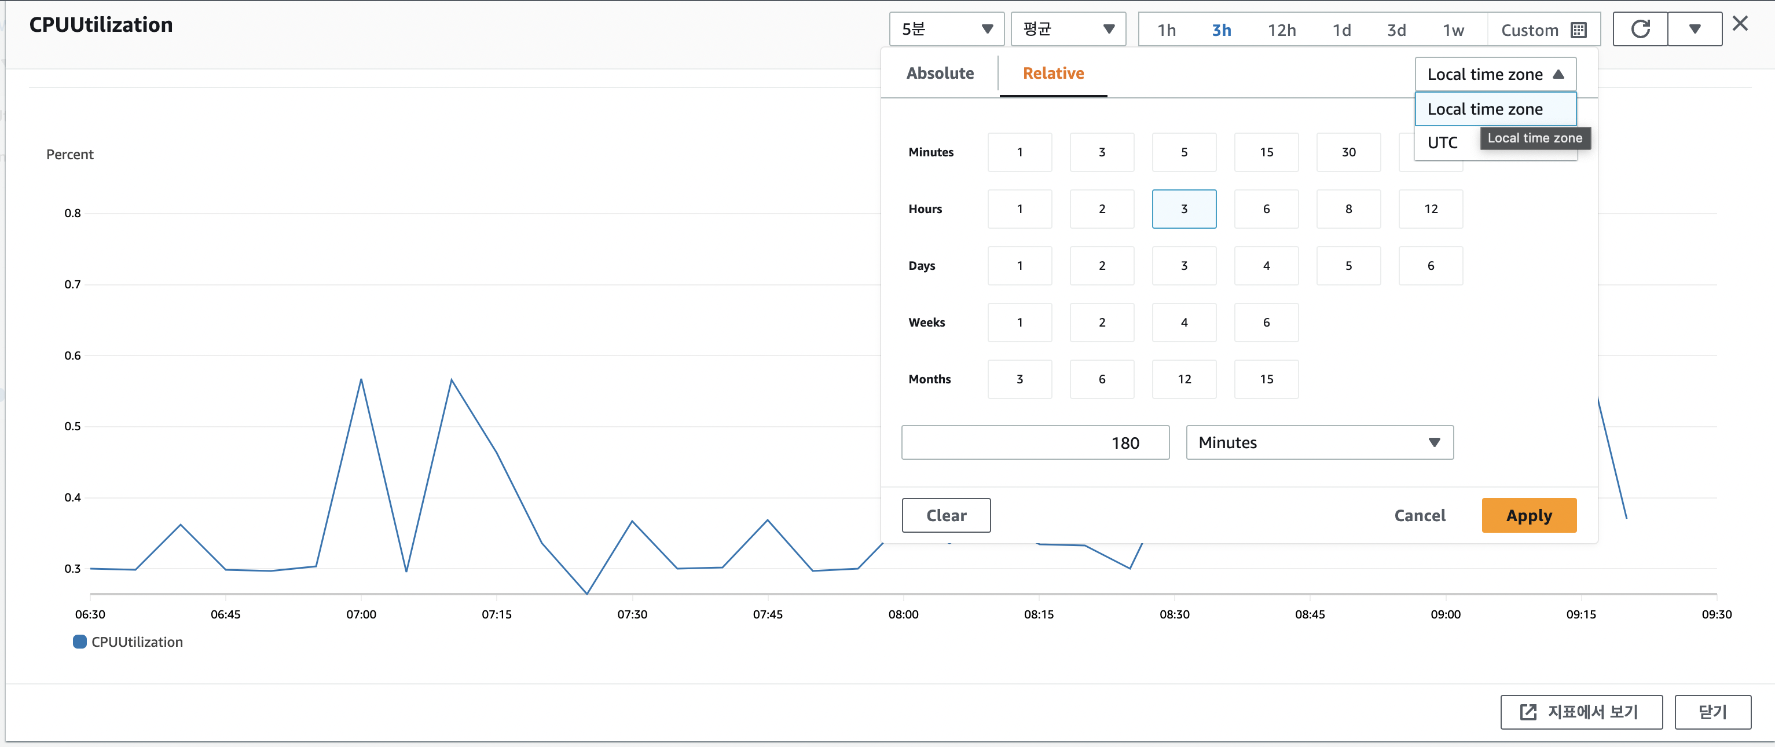
Task: Click the external link icon in 지표에서 보기
Action: pyautogui.click(x=1528, y=712)
